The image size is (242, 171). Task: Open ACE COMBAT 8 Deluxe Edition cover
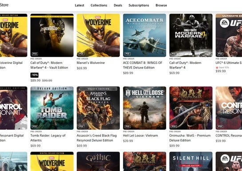point(145,36)
